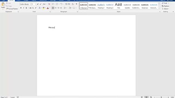
Task: Open Text Effects and Typography
Action: (40, 8)
